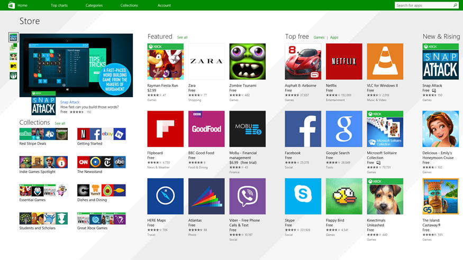The image size is (463, 260).
Task: Open the MoBu financial management icon
Action: point(248,129)
